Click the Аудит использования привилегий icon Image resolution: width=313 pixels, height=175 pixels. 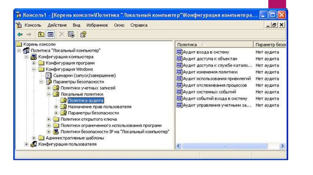point(179,78)
